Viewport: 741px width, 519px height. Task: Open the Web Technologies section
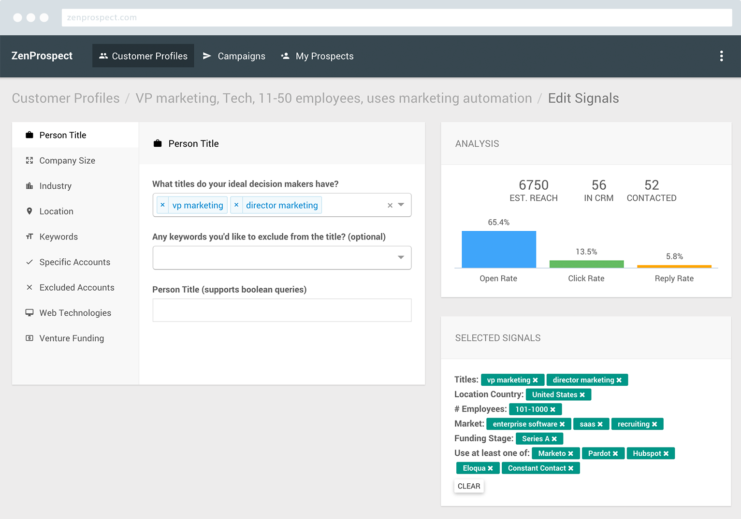pos(75,313)
